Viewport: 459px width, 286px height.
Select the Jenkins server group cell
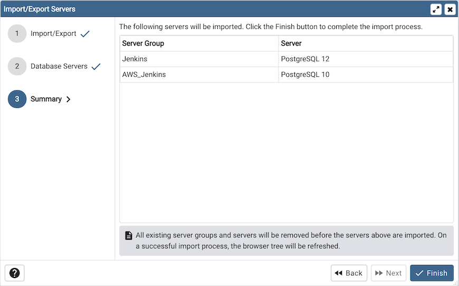click(135, 59)
